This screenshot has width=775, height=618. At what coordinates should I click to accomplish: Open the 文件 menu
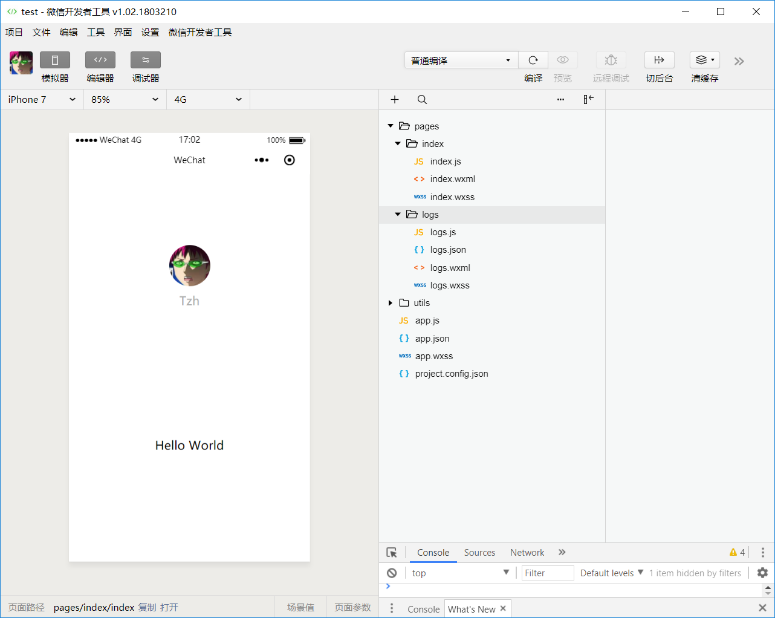point(41,33)
